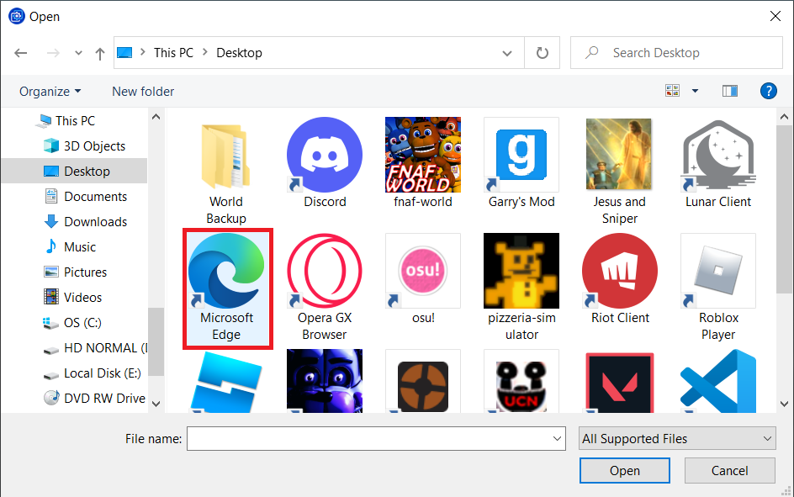Image resolution: width=794 pixels, height=497 pixels.
Task: Select the pizzeria-simulator thumbnail
Action: coord(521,271)
